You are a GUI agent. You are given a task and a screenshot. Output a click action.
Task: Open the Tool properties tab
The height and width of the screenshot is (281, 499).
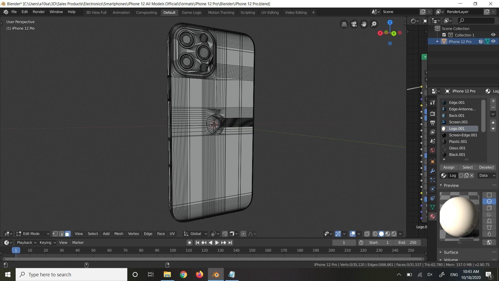click(x=432, y=103)
